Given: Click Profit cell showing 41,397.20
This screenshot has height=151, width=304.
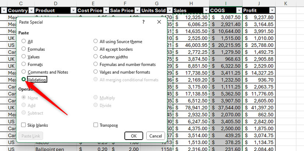Looking at the screenshot, I should tap(259, 108).
